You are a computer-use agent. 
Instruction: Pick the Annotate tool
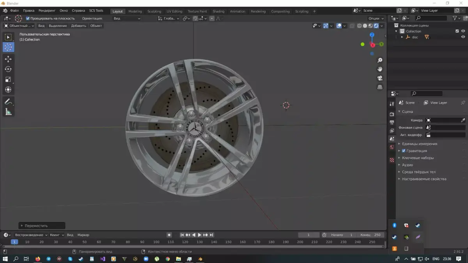(x=8, y=102)
